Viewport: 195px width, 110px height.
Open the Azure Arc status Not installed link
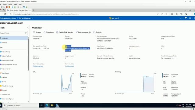click(69, 66)
